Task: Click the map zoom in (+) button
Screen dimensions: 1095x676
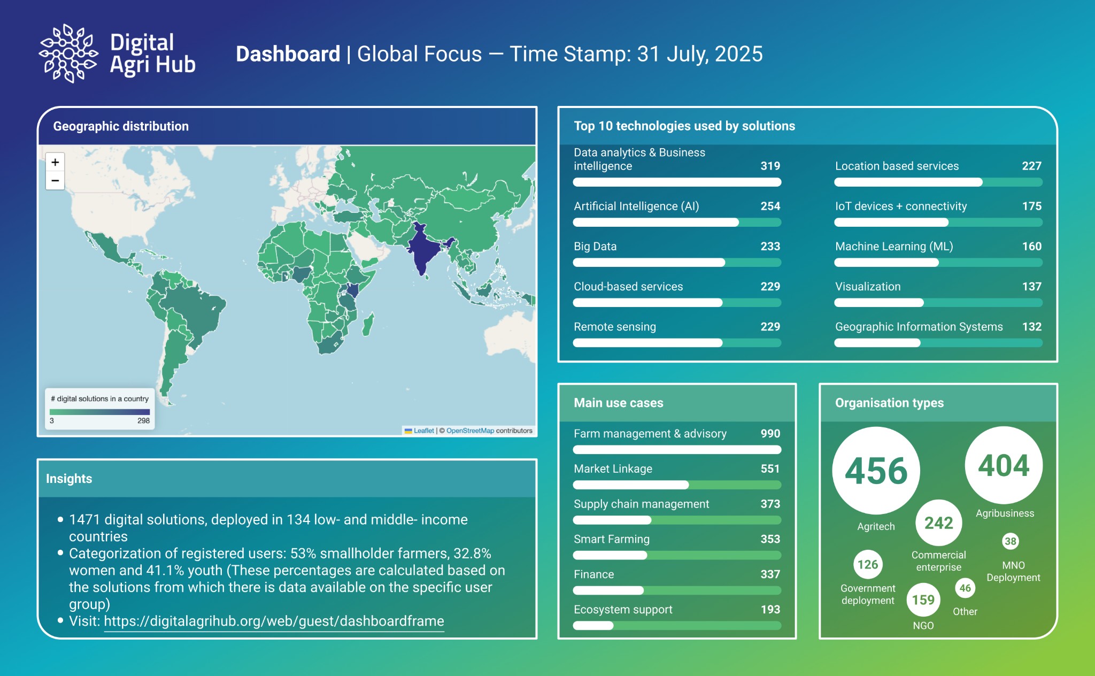Action: point(55,162)
